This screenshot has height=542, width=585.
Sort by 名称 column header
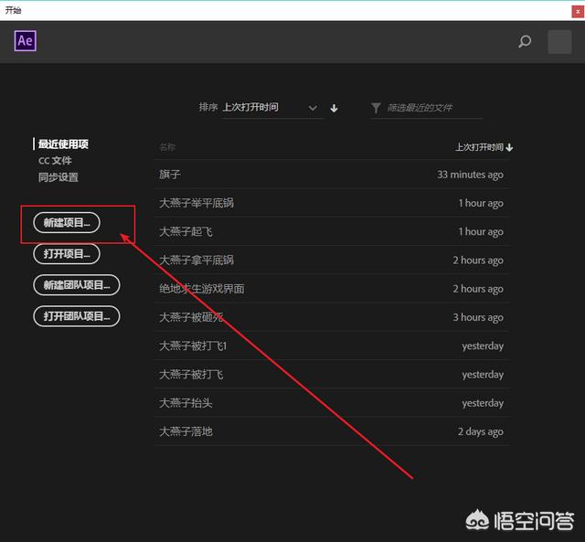pos(167,147)
